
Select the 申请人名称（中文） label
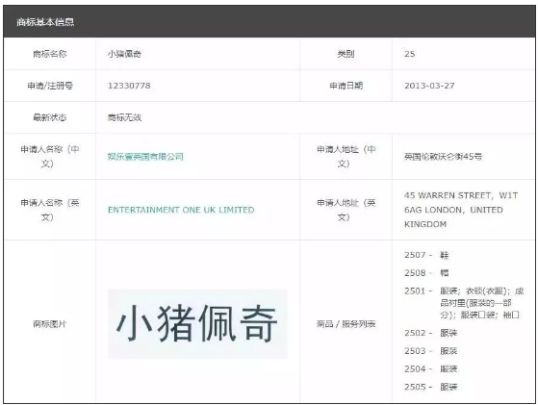(x=50, y=157)
